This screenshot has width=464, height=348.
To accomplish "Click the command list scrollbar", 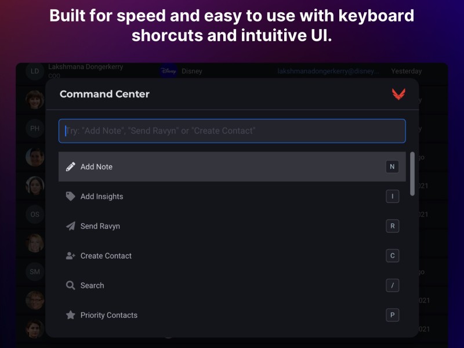I will (x=412, y=173).
